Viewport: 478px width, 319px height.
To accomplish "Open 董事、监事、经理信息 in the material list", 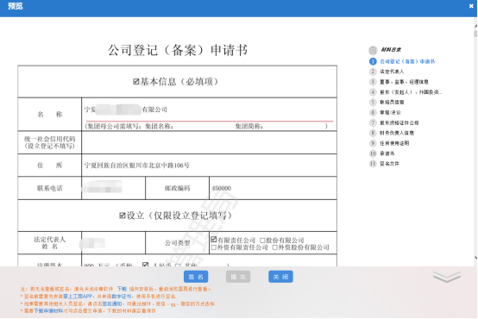I will tap(404, 82).
